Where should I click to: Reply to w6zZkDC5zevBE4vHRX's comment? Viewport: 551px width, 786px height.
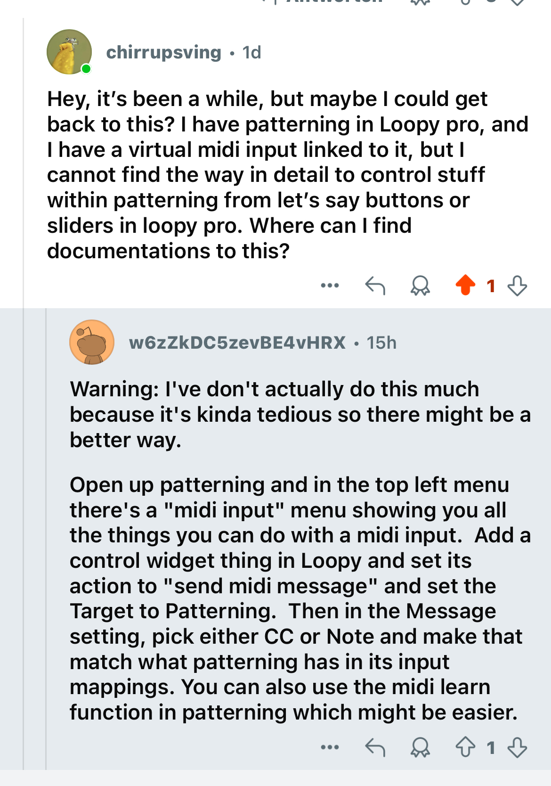pyautogui.click(x=375, y=747)
